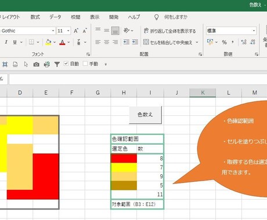The width and height of the screenshot is (267, 220).
Task: Click the fx insert function icon
Action: (2, 79)
